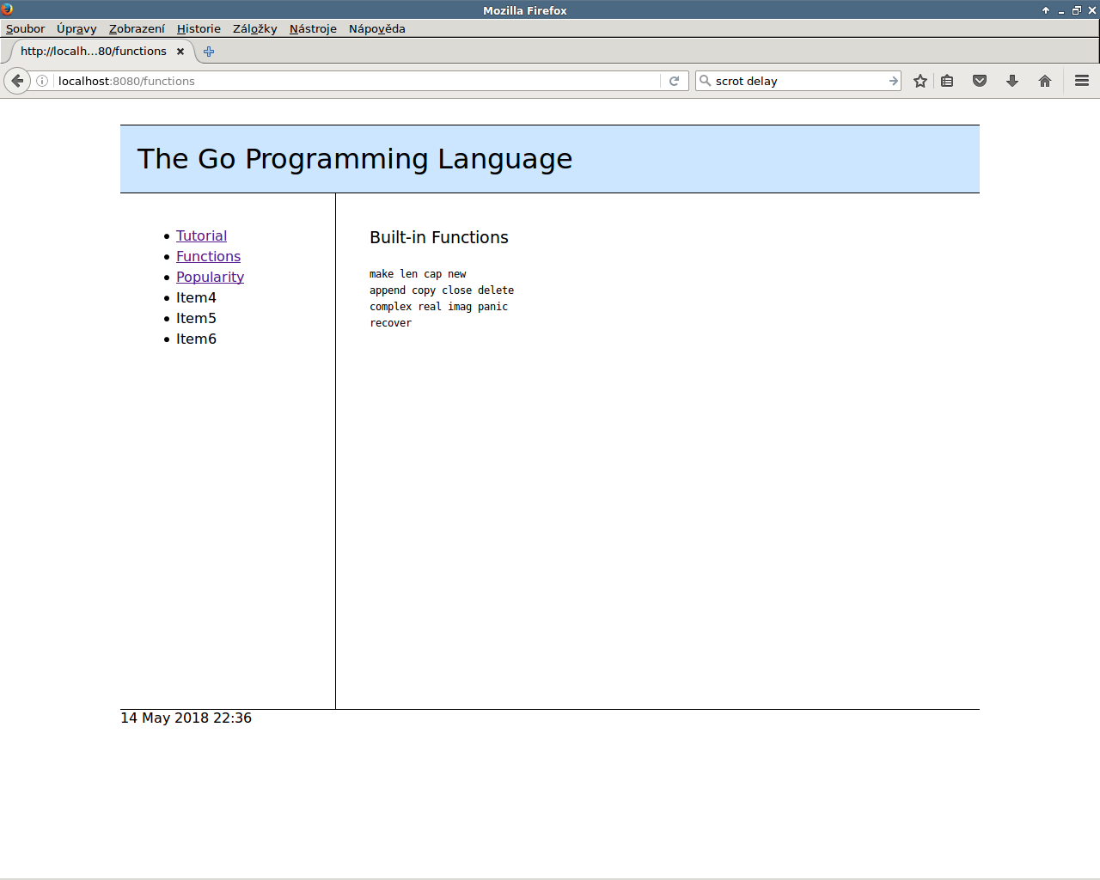Show bookmarks list icon
This screenshot has width=1100, height=880.
coord(947,81)
